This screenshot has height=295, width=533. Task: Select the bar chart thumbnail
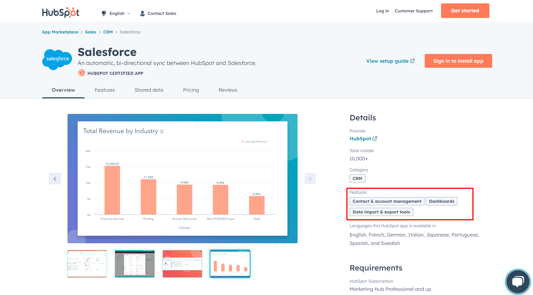tap(230, 264)
